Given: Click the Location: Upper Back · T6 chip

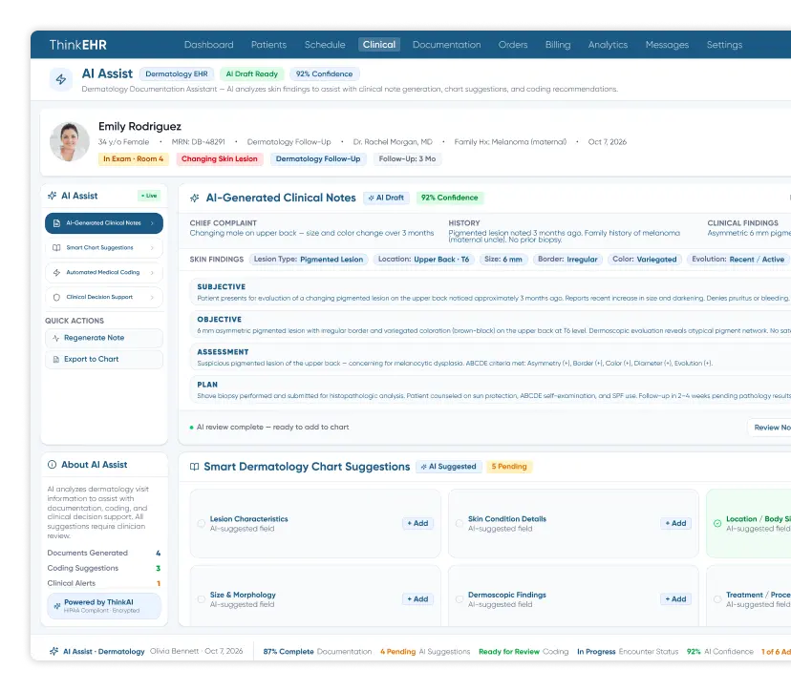Looking at the screenshot, I should coord(424,259).
